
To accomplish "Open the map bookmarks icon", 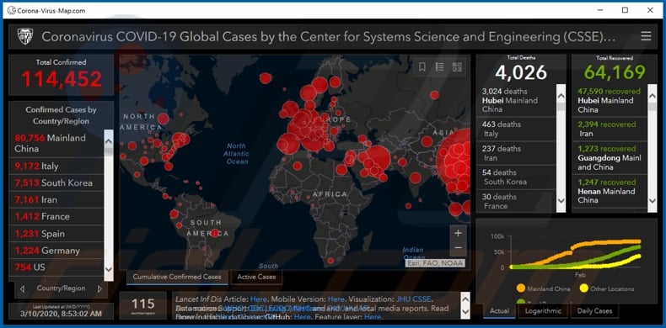I will 422,67.
